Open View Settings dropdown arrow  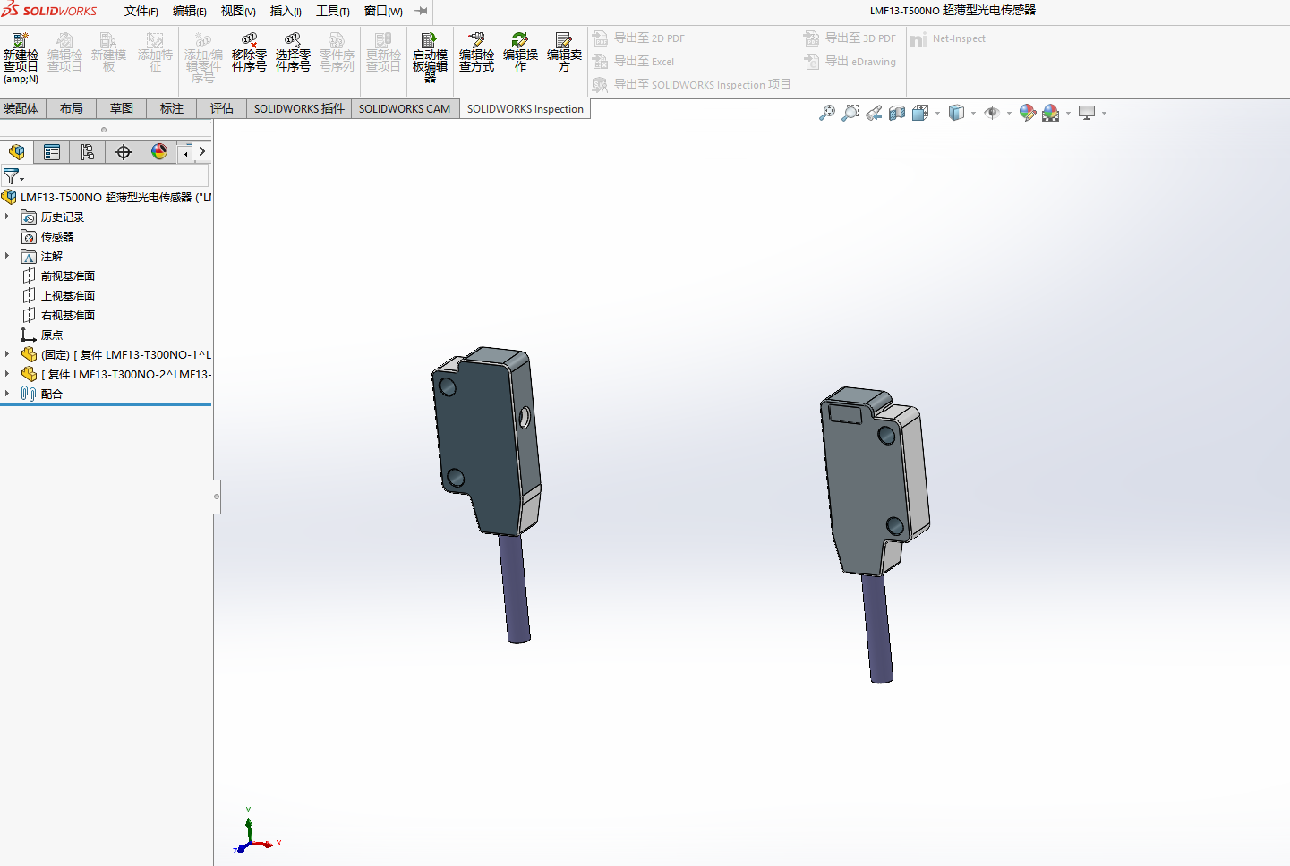click(x=1104, y=114)
